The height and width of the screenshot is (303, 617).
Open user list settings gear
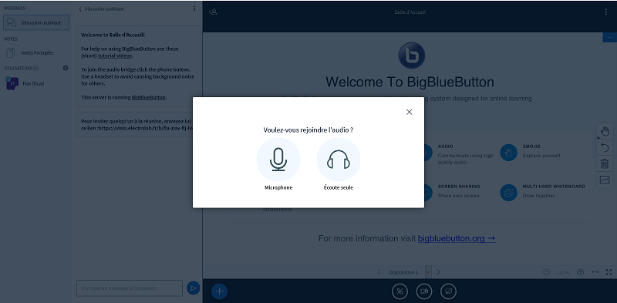pos(66,68)
